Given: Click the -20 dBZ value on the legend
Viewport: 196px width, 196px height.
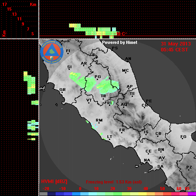Looking at the screenshot, I should click(46, 189).
